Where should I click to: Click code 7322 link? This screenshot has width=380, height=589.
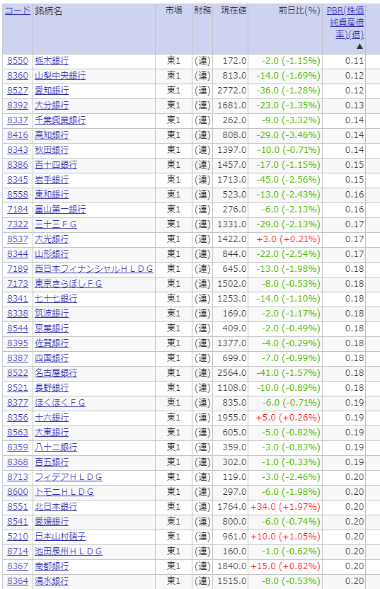click(x=18, y=224)
